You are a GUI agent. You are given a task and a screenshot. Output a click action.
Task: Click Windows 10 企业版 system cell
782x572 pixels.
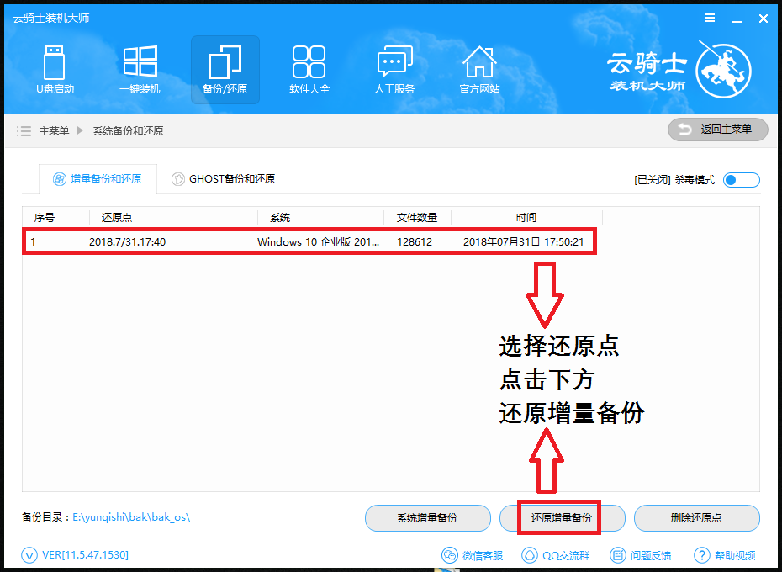[318, 242]
